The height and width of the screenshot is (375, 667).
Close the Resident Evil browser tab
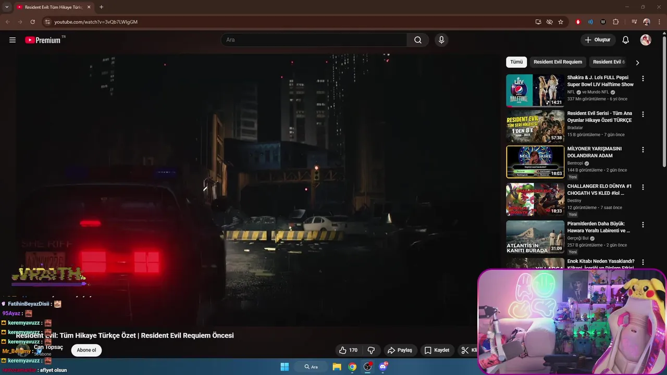pyautogui.click(x=89, y=7)
